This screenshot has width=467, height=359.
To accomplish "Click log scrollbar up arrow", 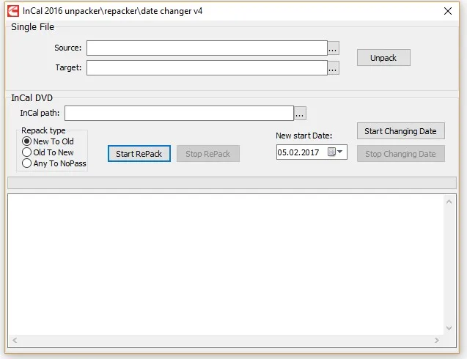I will [x=449, y=201].
